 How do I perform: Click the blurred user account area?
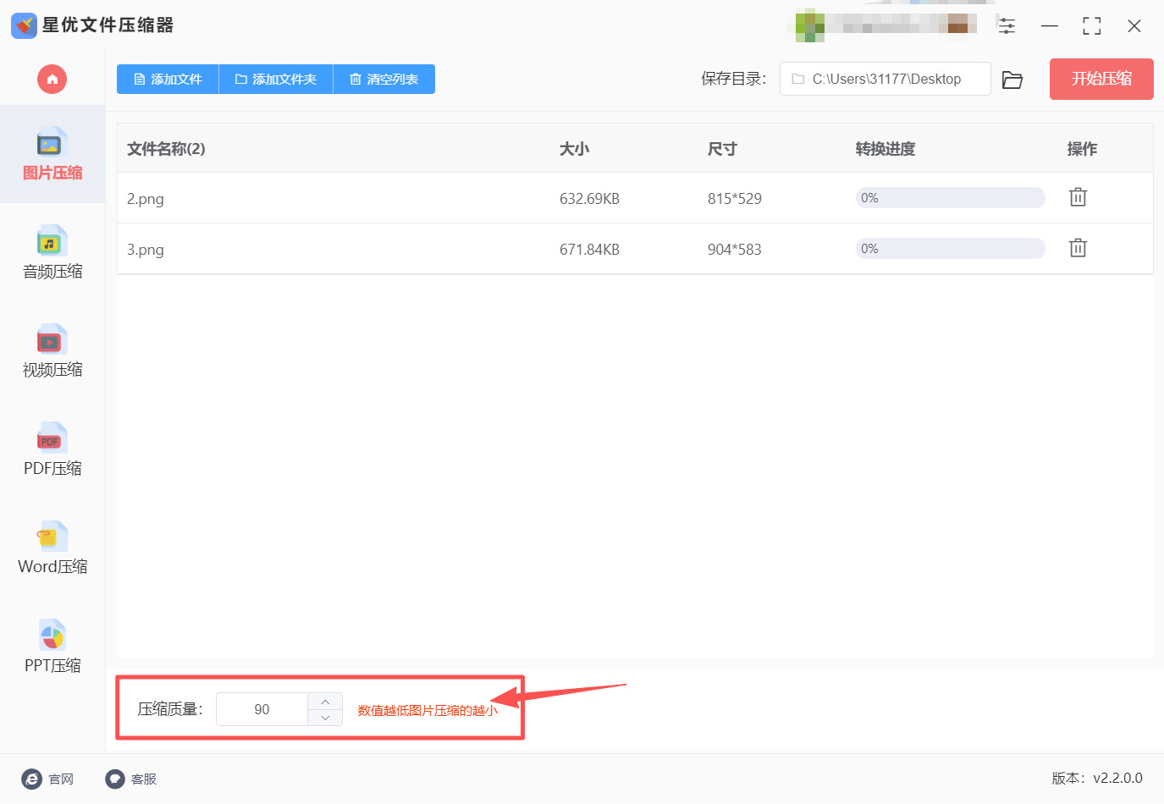(885, 25)
